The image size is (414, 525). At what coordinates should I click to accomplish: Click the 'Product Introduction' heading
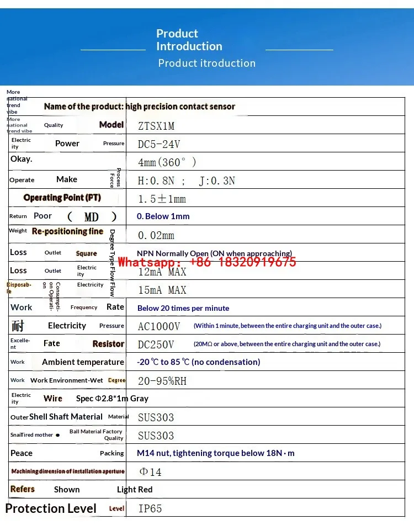[189, 40]
